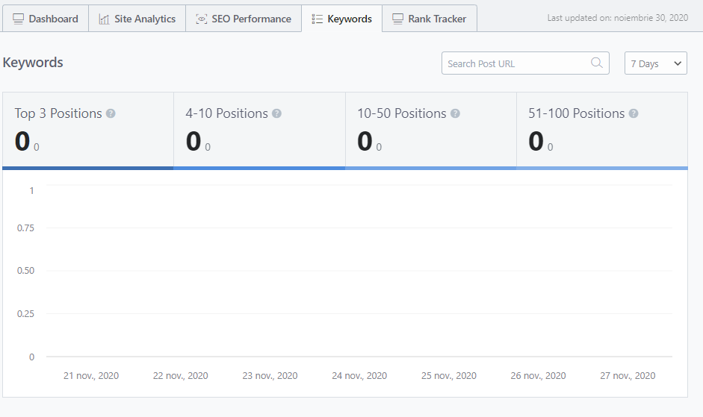The image size is (703, 417).
Task: Switch to the Dashboard tab
Action: point(46,19)
